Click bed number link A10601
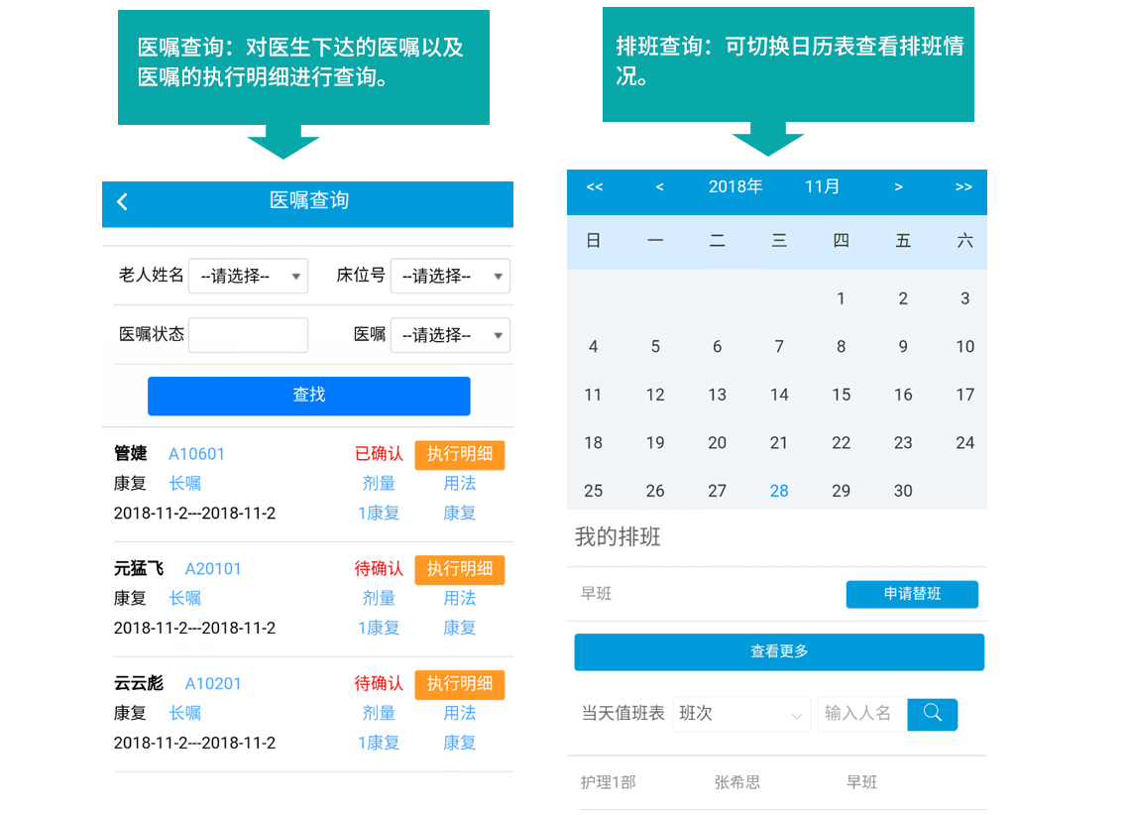 pyautogui.click(x=196, y=454)
